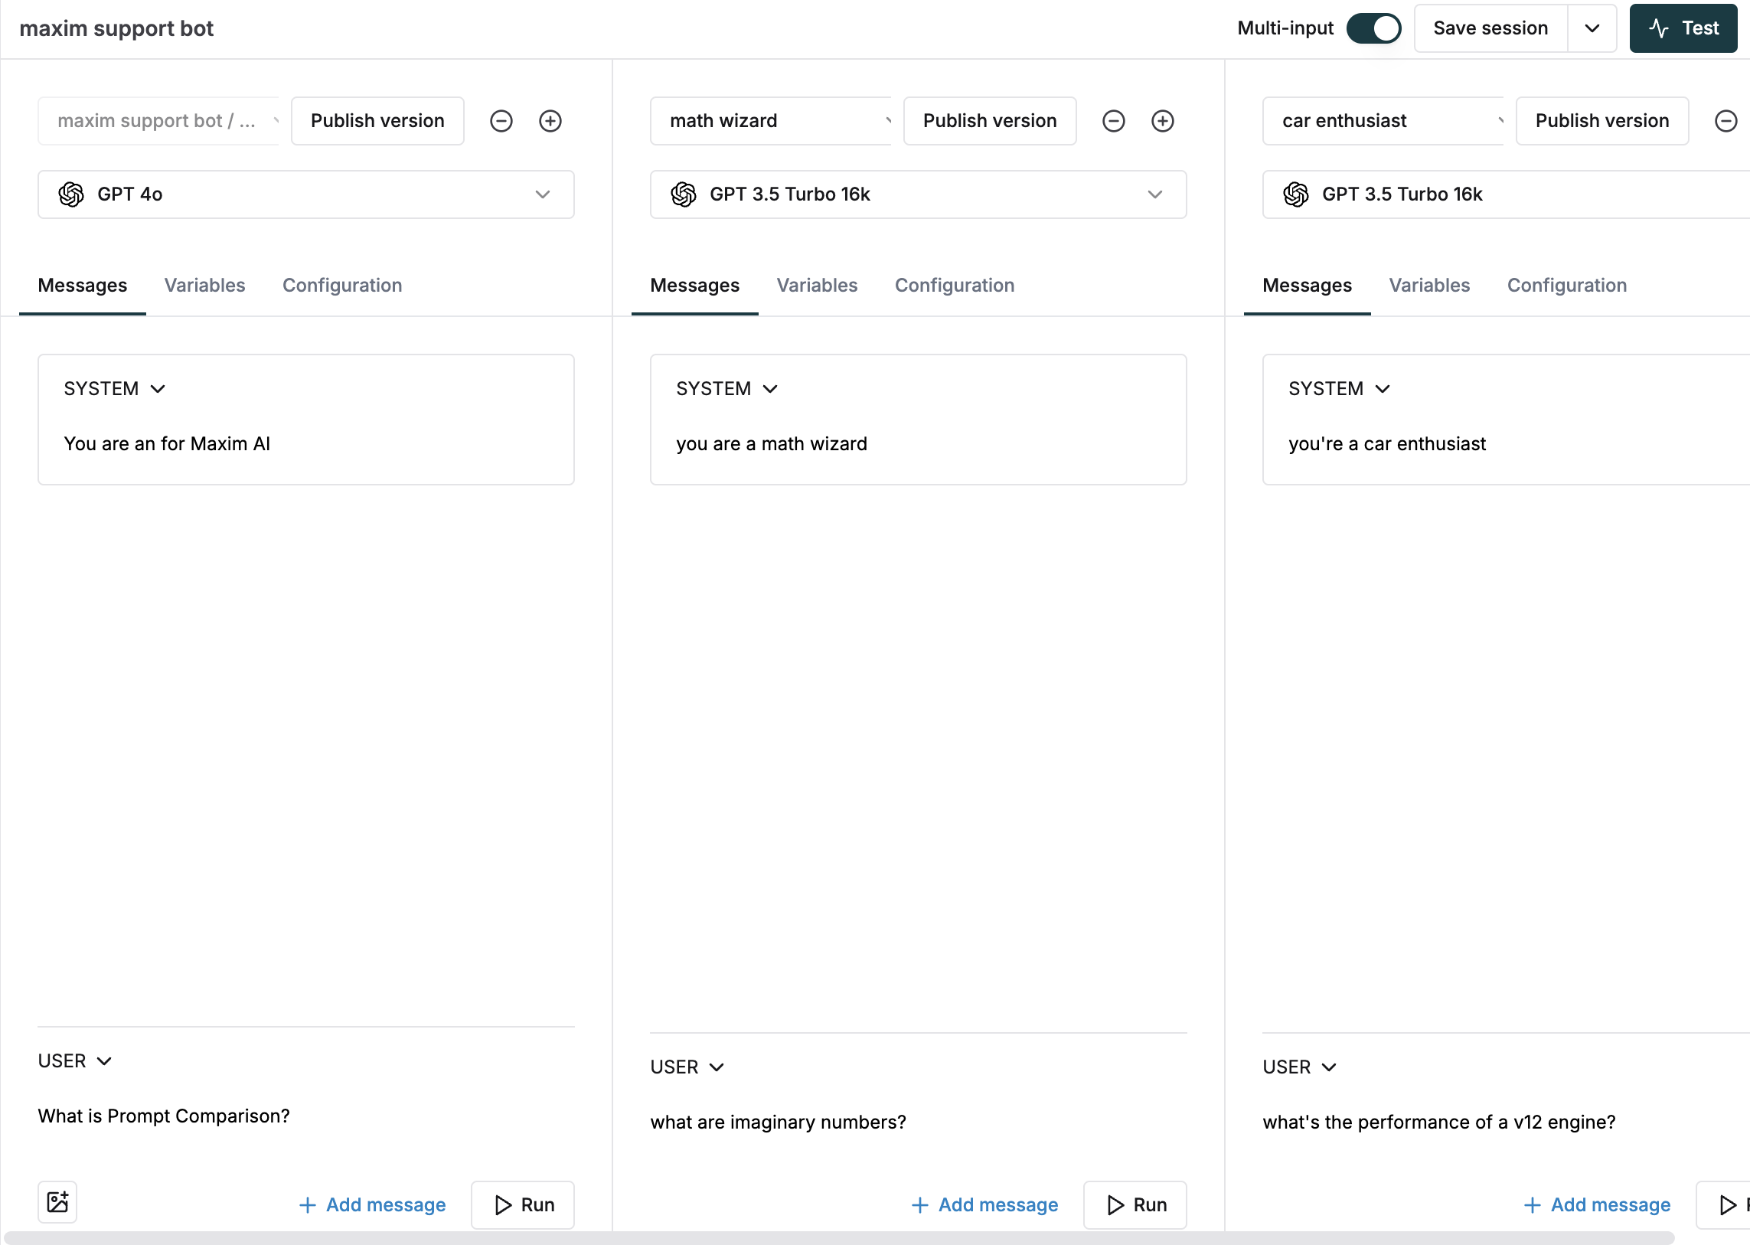Click the Run play icon in math wizard column

click(x=1115, y=1204)
